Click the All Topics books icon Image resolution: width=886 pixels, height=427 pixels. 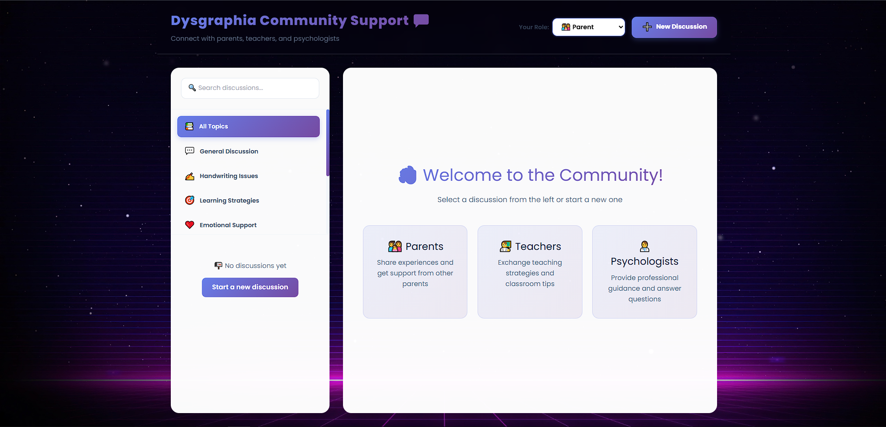coord(189,126)
